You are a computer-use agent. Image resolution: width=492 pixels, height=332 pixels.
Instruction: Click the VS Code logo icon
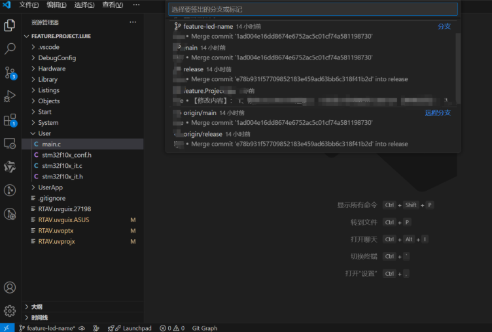7,5
